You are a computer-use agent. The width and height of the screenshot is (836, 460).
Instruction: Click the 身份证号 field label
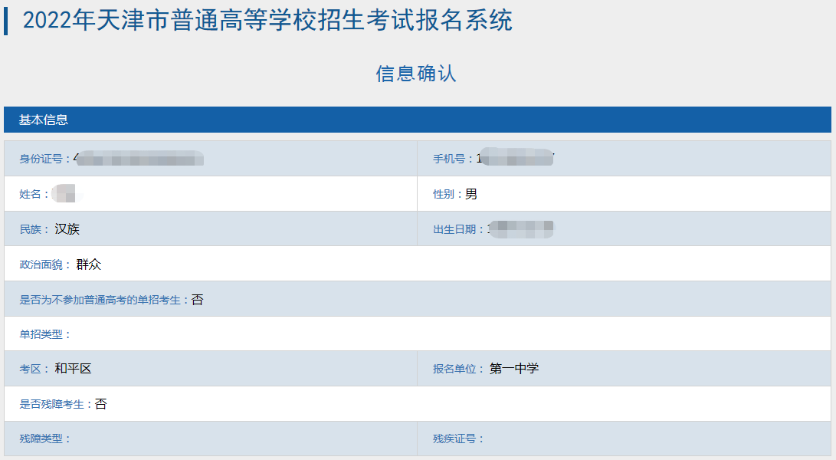pos(43,159)
